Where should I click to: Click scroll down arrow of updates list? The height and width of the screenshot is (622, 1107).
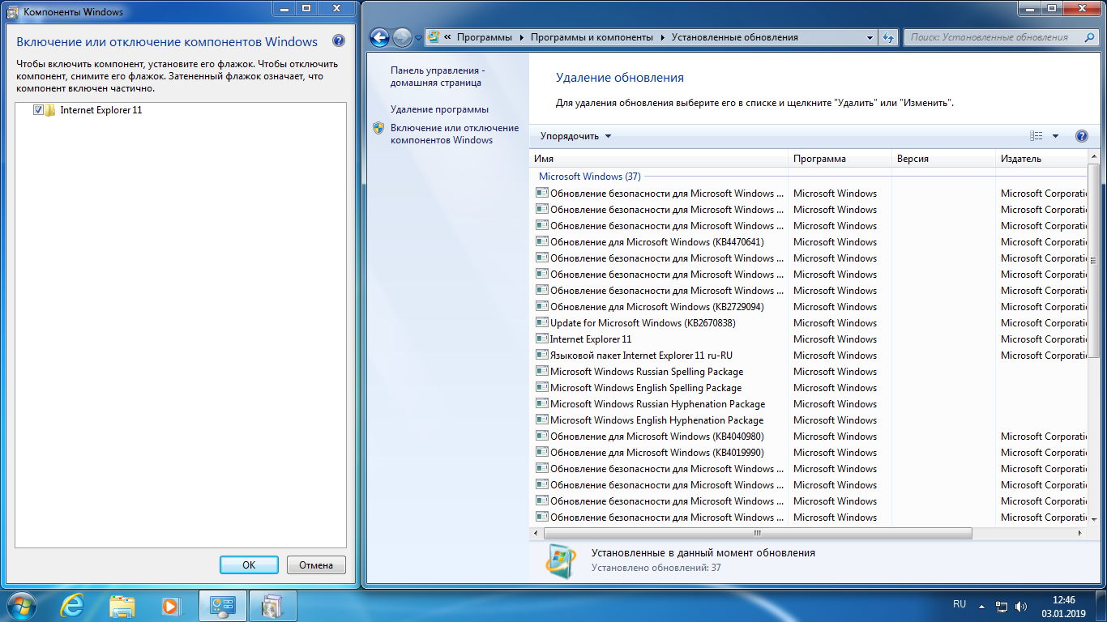click(1093, 518)
